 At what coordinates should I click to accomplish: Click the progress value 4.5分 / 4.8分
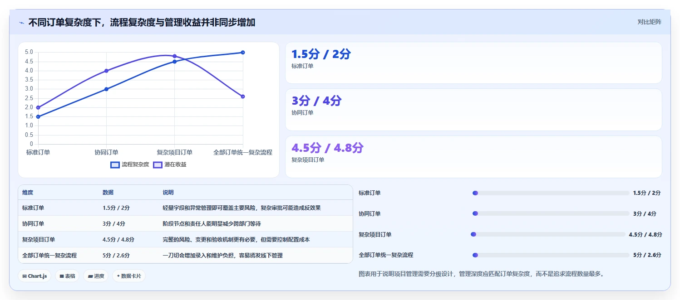(646, 234)
